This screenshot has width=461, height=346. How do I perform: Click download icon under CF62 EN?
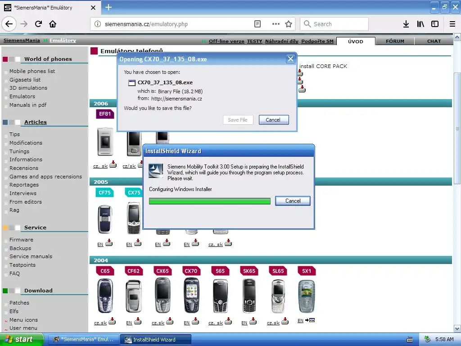[138, 321]
